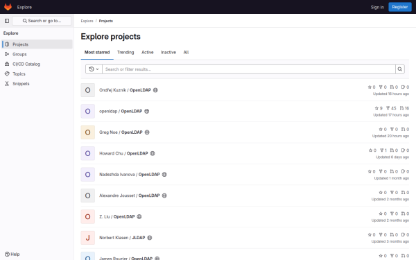Screen dimensions: 416x260
Task: Open Search or go to box
Action: 42,21
